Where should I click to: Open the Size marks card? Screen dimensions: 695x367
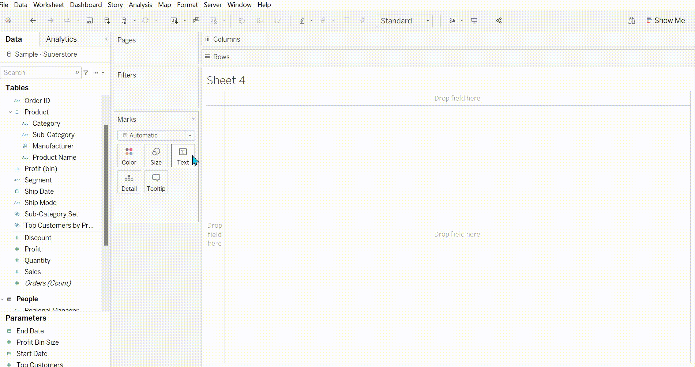[156, 156]
